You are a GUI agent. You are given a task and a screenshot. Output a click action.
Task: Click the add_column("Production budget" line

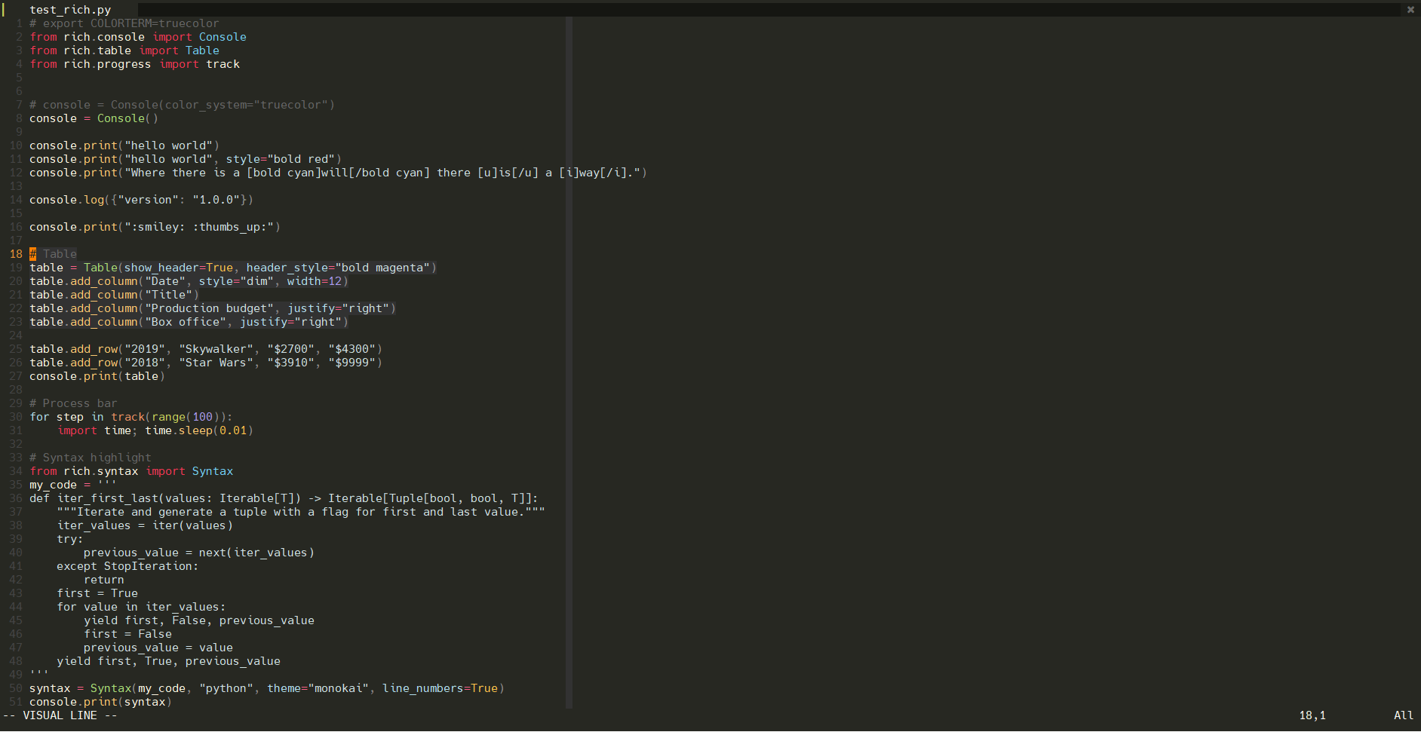tap(213, 308)
